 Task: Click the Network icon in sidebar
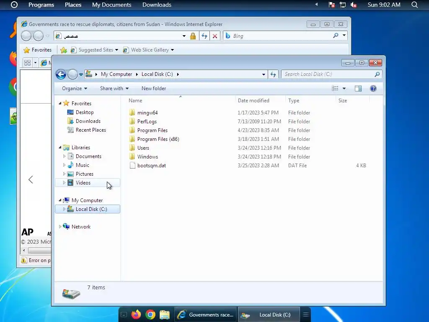(66, 226)
